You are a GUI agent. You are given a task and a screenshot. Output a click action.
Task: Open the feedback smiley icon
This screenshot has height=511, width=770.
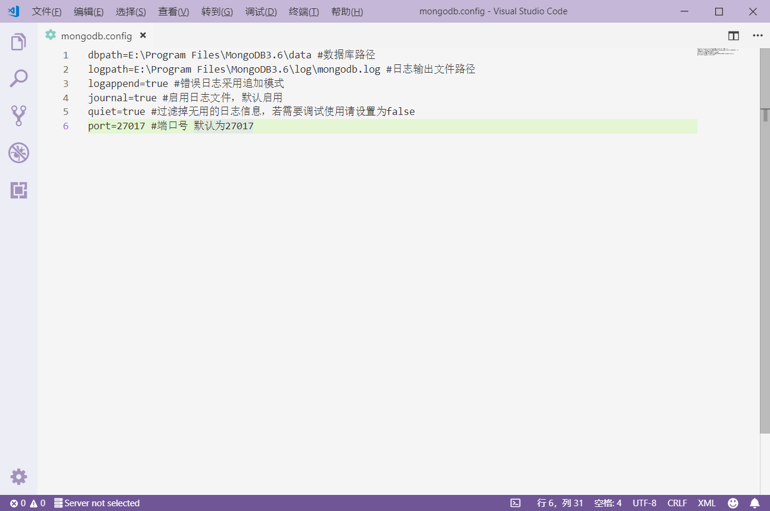(733, 503)
